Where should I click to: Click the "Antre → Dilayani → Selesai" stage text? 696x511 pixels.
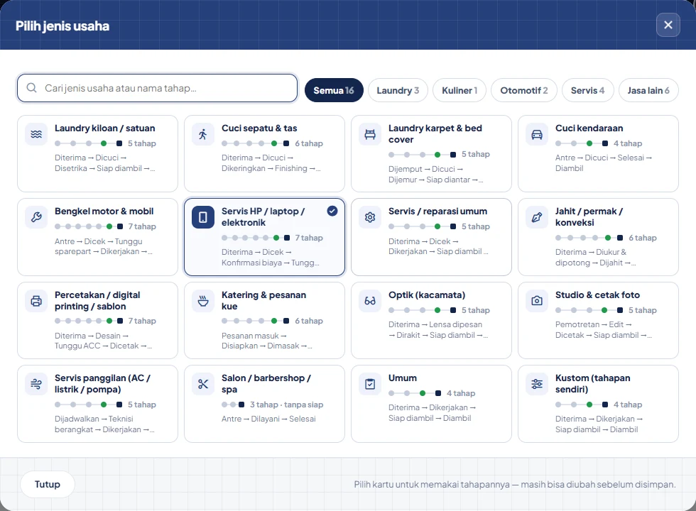[268, 419]
